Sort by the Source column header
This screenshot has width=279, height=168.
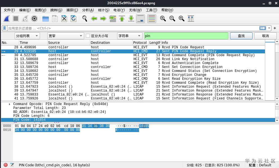click(69, 43)
